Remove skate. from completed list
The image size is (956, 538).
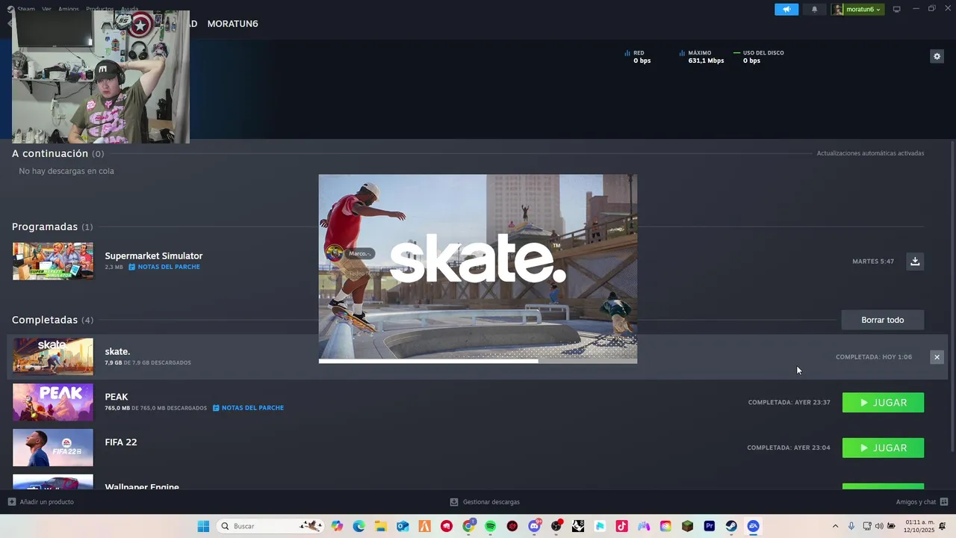click(x=937, y=357)
